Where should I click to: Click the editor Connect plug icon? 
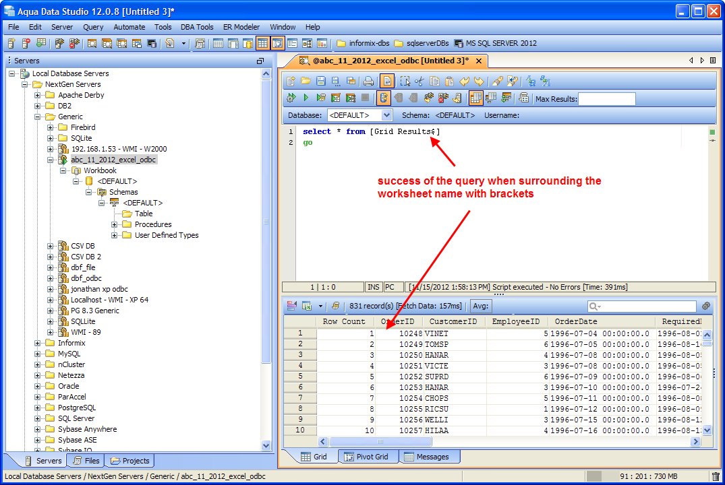click(x=429, y=98)
